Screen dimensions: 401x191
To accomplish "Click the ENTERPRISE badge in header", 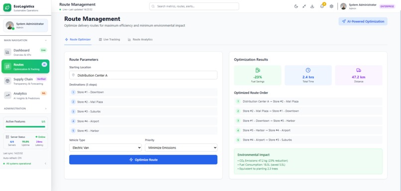I will (x=387, y=6).
